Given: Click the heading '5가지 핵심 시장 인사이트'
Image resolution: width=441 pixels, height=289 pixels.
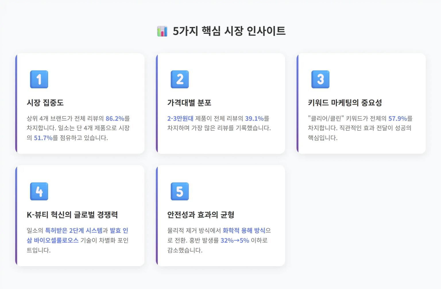Looking at the screenshot, I should point(229,31).
